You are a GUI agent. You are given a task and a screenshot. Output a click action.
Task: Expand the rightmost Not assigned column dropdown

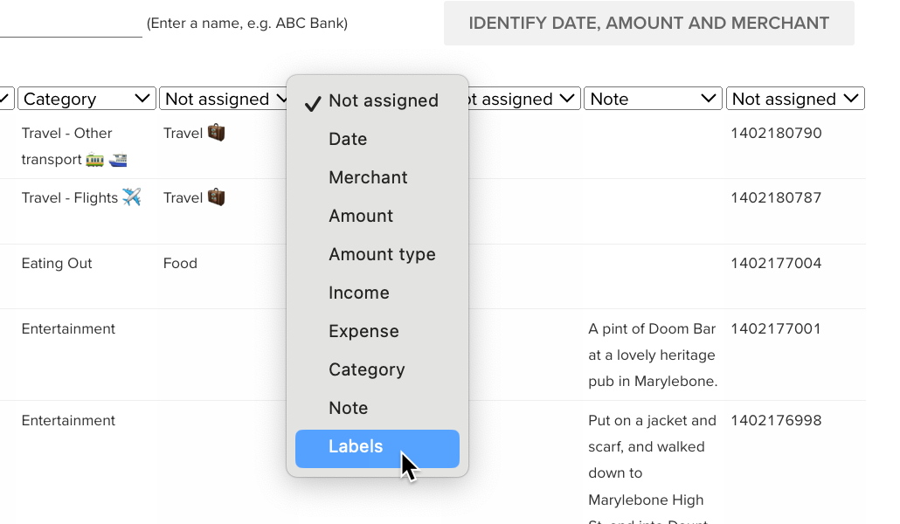[795, 100]
